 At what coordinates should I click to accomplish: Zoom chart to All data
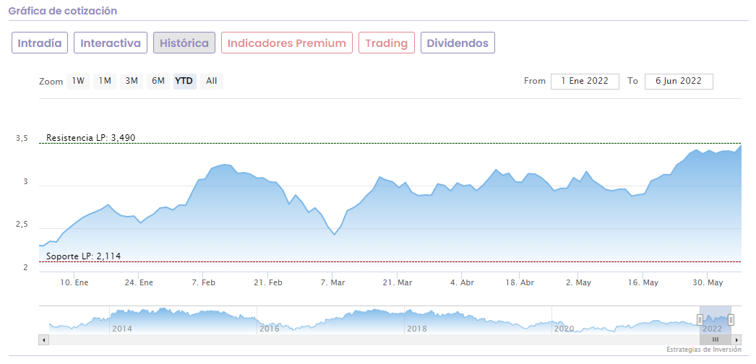pyautogui.click(x=211, y=81)
